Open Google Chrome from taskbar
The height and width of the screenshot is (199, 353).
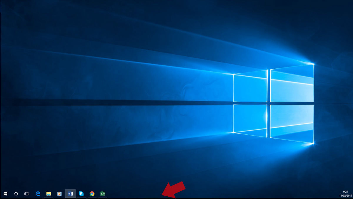(92, 194)
